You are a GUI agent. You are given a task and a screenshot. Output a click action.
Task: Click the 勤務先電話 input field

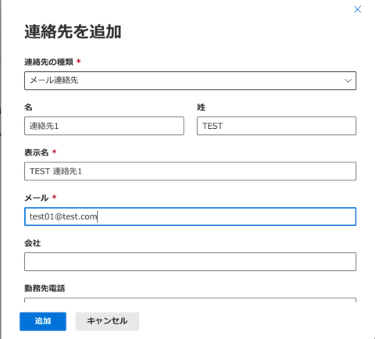coord(190,300)
